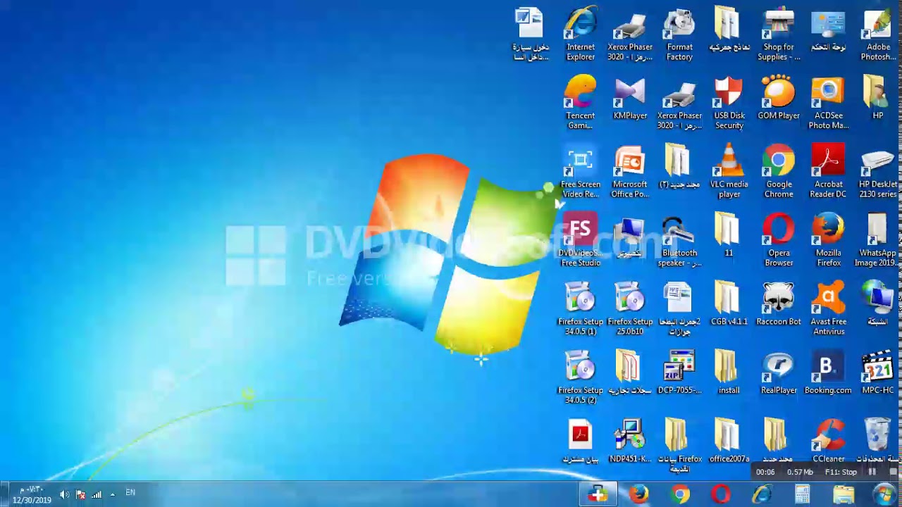Activate the screen recorder taskbar button

coord(598,494)
